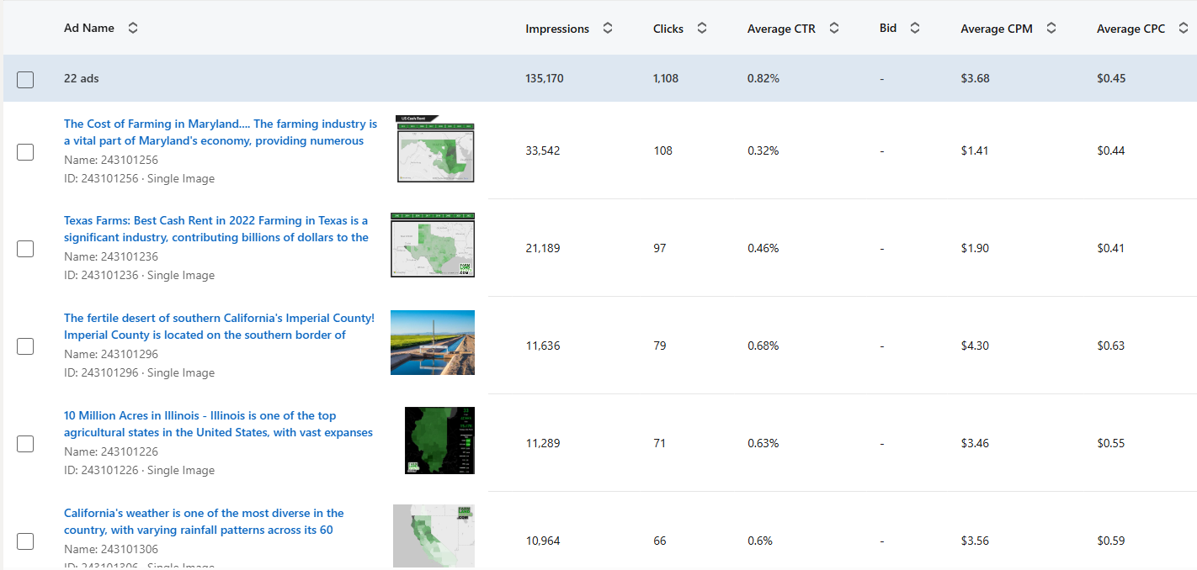Check the California's weather ad checkbox

(25, 541)
